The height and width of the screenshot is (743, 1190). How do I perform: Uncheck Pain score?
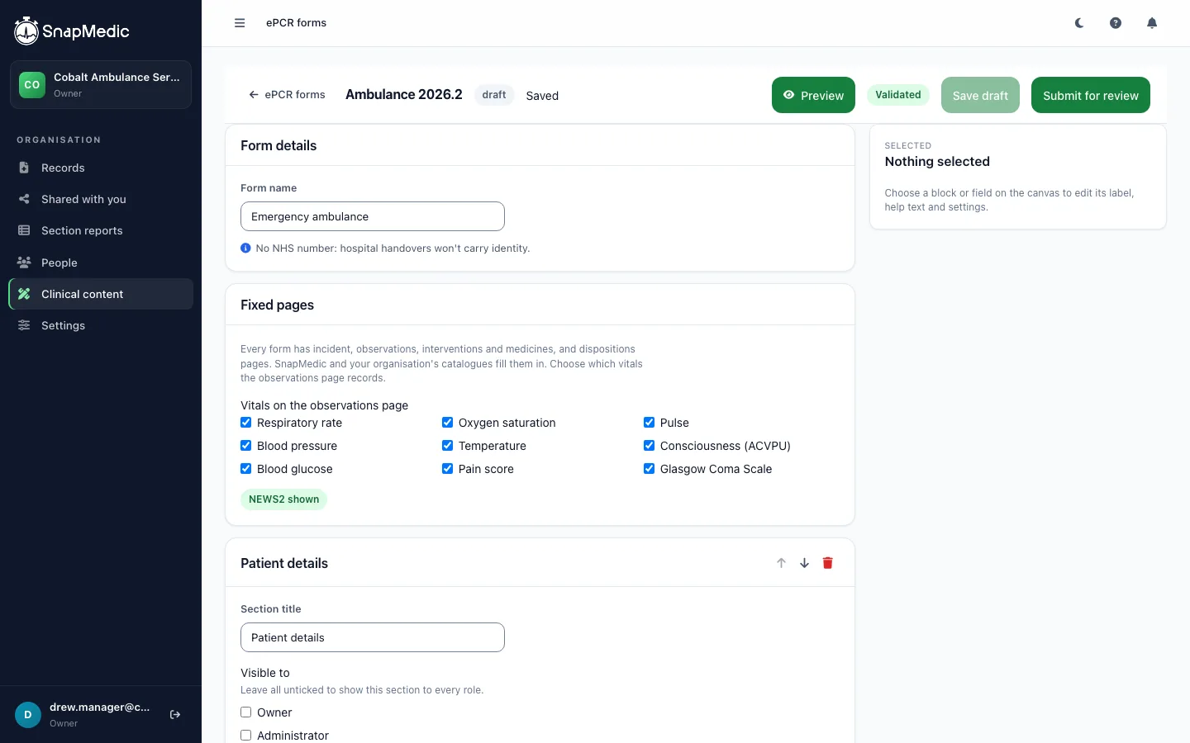(x=448, y=469)
